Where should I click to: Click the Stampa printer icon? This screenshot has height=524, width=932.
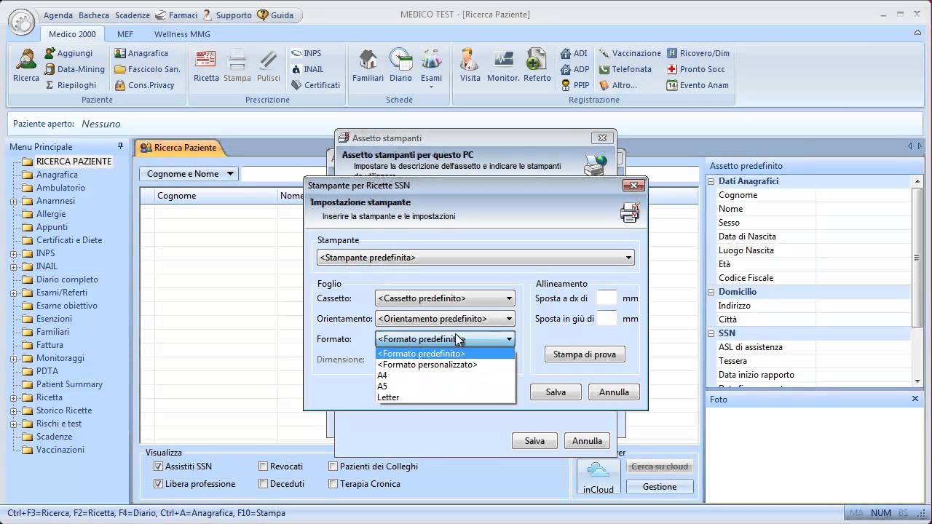point(237,65)
